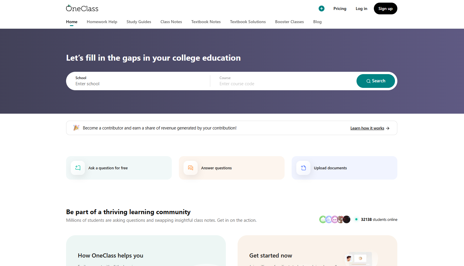Click the Answer questions chat icon
The image size is (464, 266).
191,168
